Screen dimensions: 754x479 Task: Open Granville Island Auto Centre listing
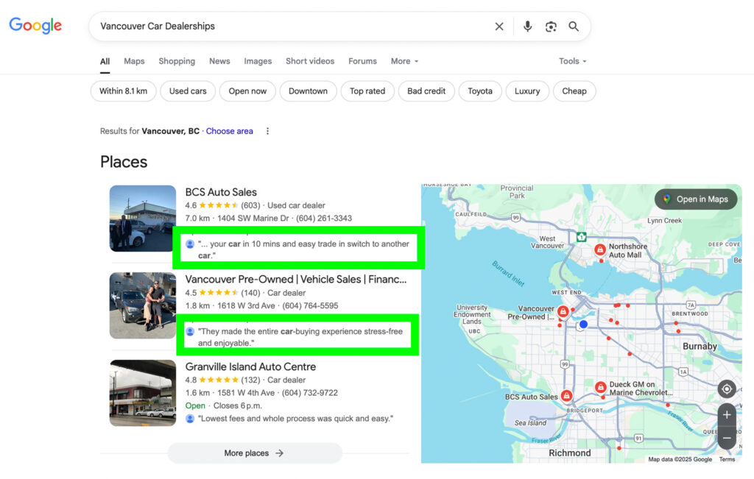click(250, 366)
